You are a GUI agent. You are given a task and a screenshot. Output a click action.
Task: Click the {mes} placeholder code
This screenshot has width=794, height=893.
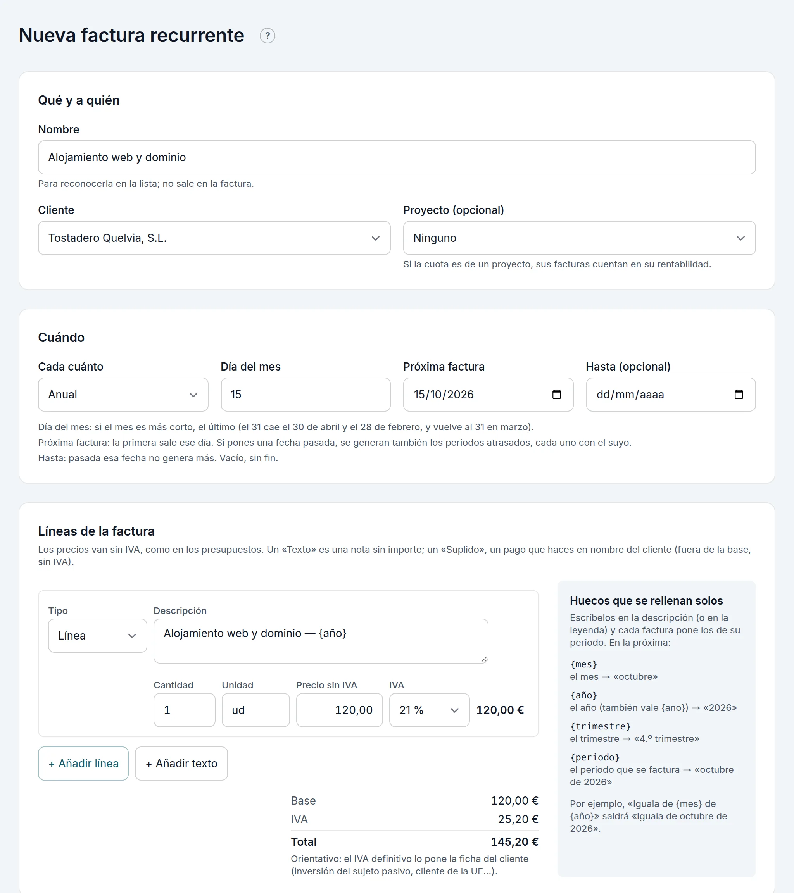click(x=583, y=664)
